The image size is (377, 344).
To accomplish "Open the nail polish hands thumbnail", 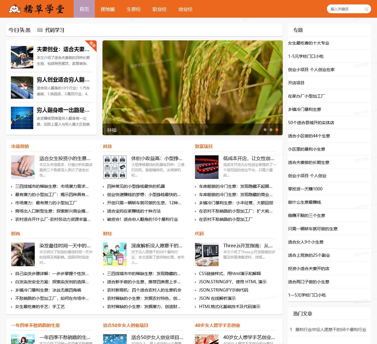I will [23, 167].
